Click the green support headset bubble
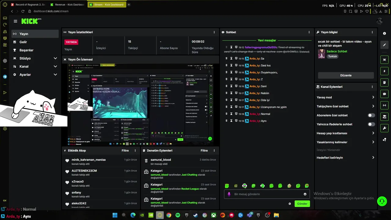391x220 pixels. [x=382, y=201]
